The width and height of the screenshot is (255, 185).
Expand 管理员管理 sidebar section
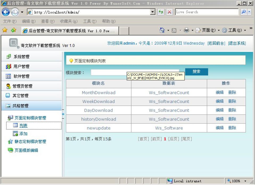coord(32,86)
